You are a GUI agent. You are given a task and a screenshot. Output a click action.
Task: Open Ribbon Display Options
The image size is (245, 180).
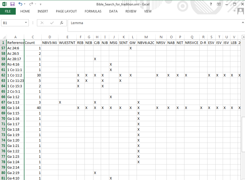tap(219, 4)
